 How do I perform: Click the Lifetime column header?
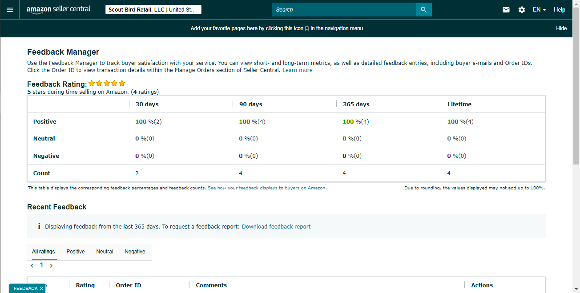coord(459,104)
